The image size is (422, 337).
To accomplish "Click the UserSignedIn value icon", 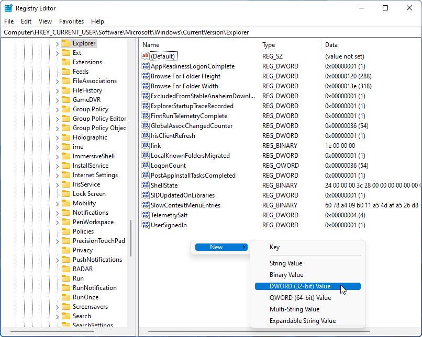I will tap(146, 225).
